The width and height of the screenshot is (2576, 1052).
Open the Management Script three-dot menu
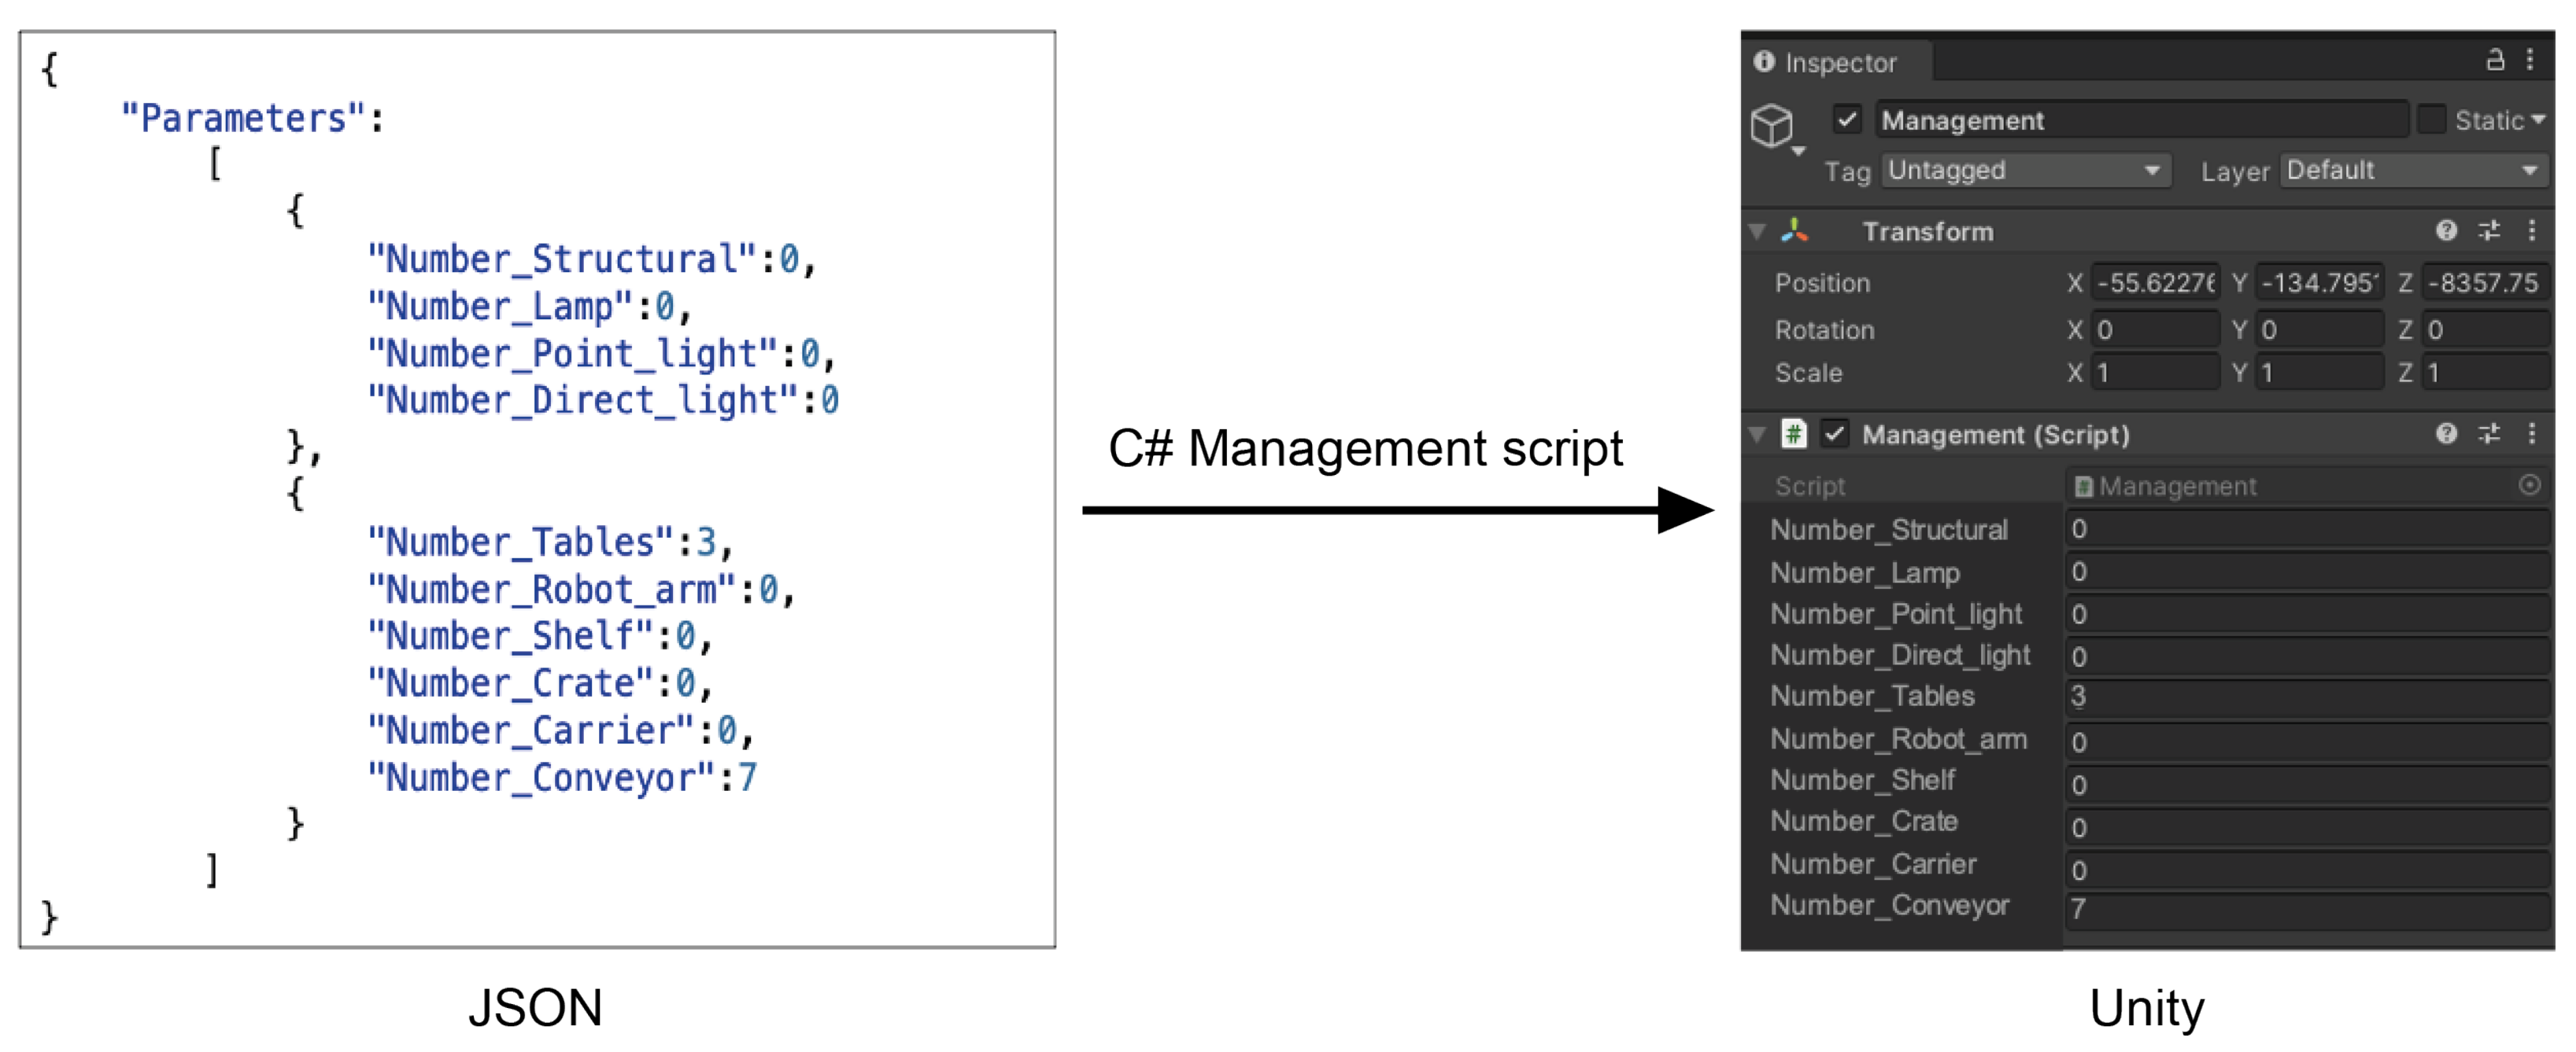coord(2532,433)
